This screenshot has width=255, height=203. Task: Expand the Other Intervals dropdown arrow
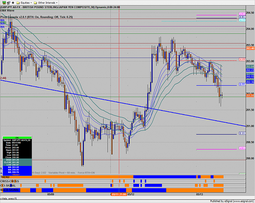pos(57,3)
